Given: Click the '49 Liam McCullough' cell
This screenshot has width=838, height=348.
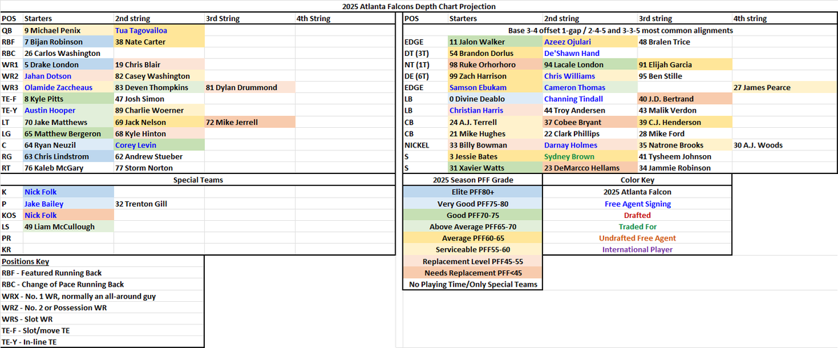Looking at the screenshot, I should (68, 226).
